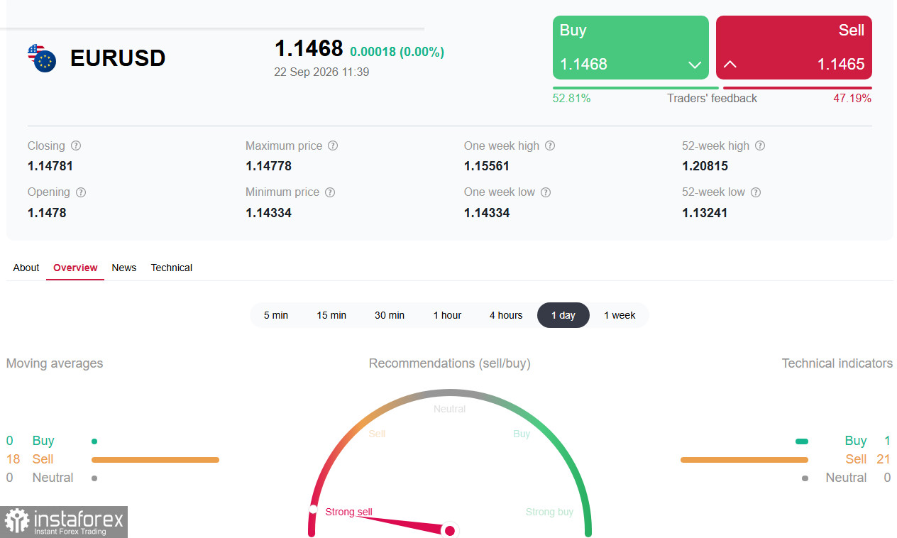Click the orange Moving averages Sell bar
897x538 pixels.
[x=155, y=460]
